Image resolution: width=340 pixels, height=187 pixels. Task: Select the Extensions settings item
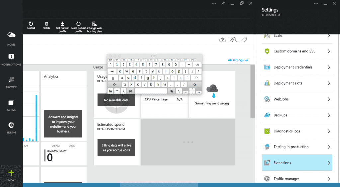[297, 163]
